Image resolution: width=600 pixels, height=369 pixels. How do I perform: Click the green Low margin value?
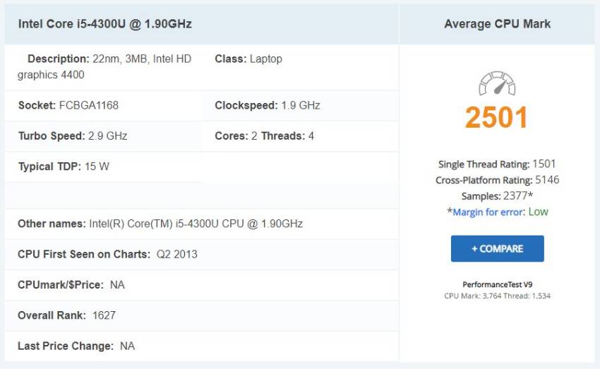coord(538,212)
